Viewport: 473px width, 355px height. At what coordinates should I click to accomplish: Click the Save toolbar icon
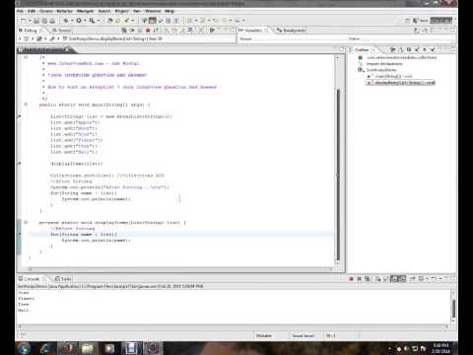tap(36, 21)
